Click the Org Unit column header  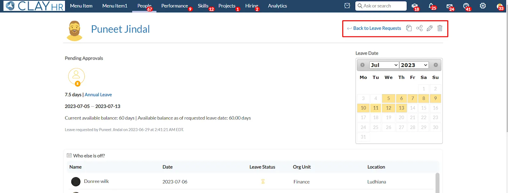(302, 167)
